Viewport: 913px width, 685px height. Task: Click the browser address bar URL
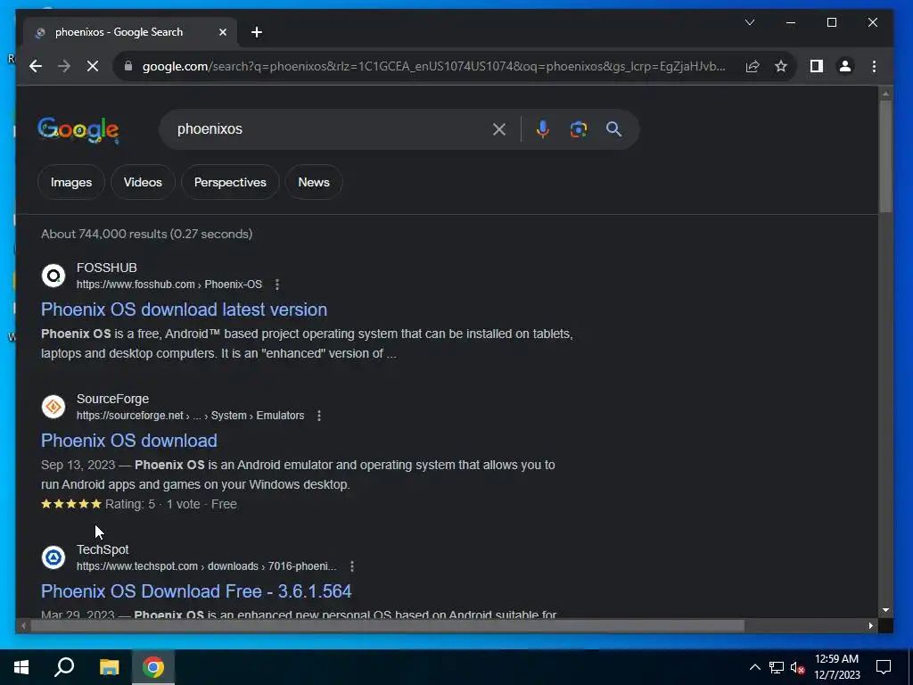point(434,66)
